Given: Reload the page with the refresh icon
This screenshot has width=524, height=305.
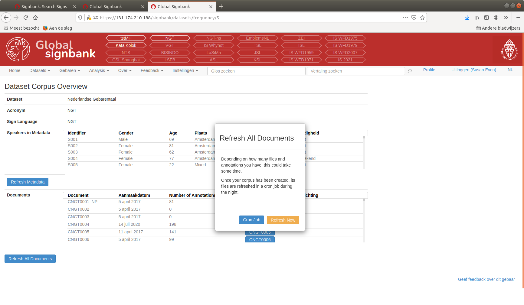Looking at the screenshot, I should (x=26, y=18).
